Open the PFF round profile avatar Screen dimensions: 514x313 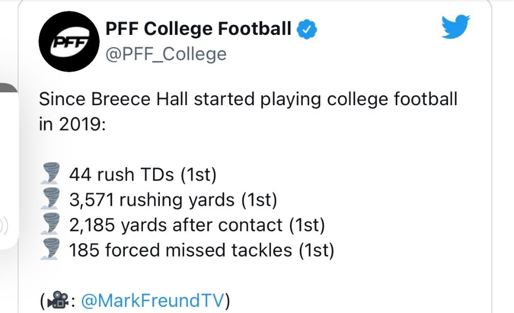pyautogui.click(x=69, y=42)
